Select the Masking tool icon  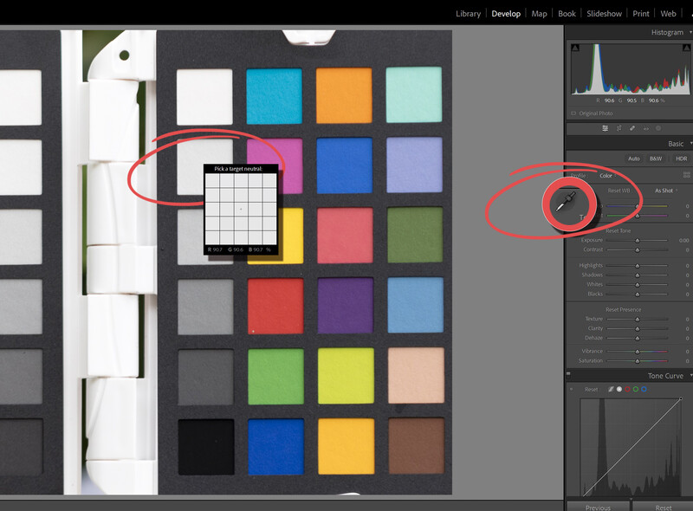tap(658, 128)
